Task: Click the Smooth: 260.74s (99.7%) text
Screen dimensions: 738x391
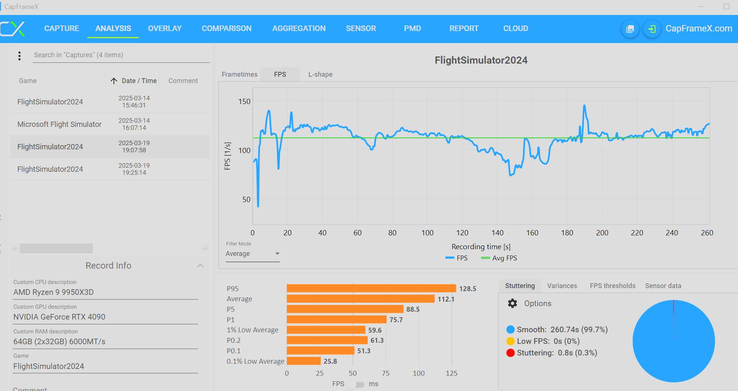Action: click(562, 330)
